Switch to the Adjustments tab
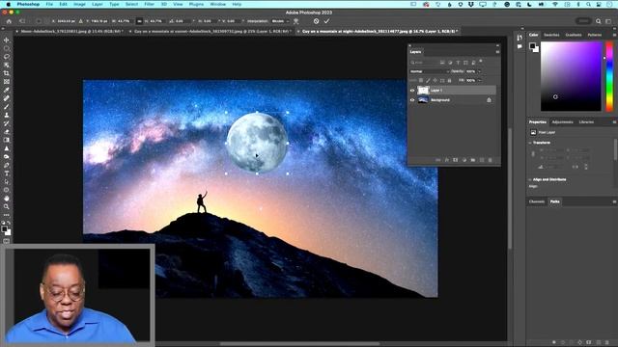 coord(562,122)
